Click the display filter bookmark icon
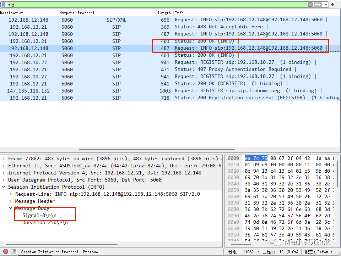 coord(3,5)
